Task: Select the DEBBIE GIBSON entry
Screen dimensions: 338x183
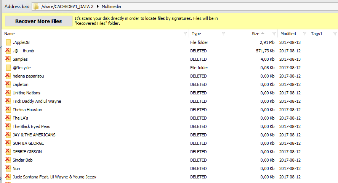Action: [27, 152]
